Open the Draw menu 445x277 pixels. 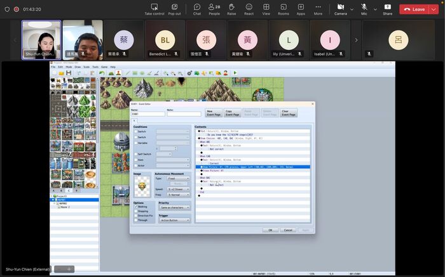tap(78, 67)
